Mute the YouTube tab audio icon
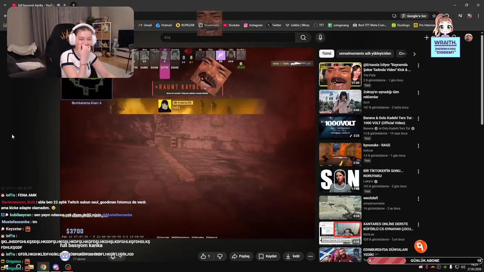Screen dimensions: 484x272 [58, 5]
